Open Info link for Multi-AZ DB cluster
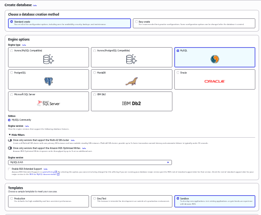This screenshot has height=215, width=261. tap(73, 141)
